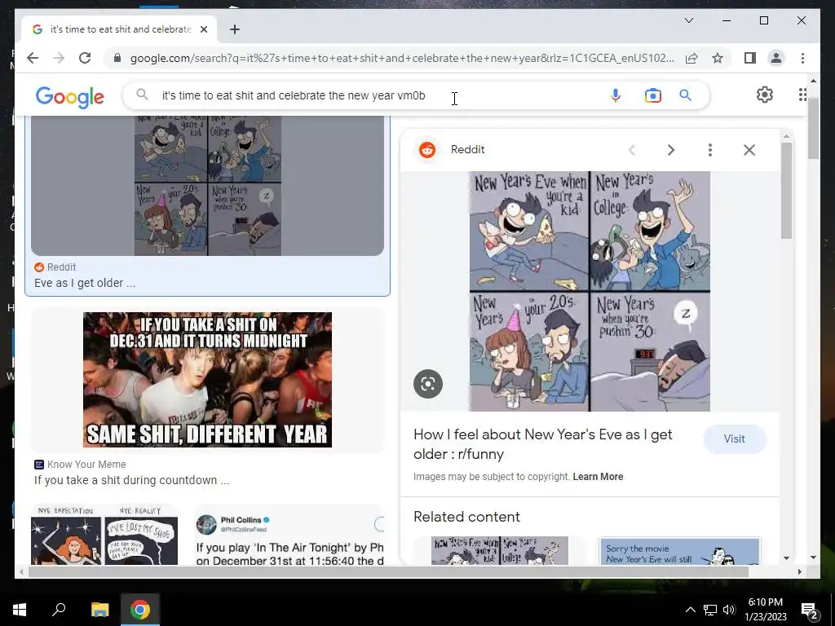
Task: Search inside image with Lens icon
Action: [x=428, y=384]
